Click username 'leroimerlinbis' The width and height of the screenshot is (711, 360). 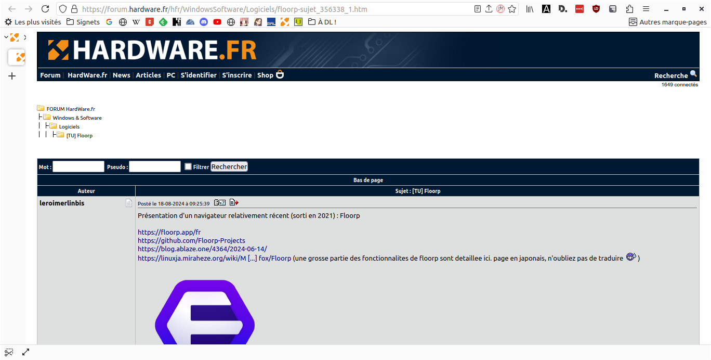coord(62,203)
